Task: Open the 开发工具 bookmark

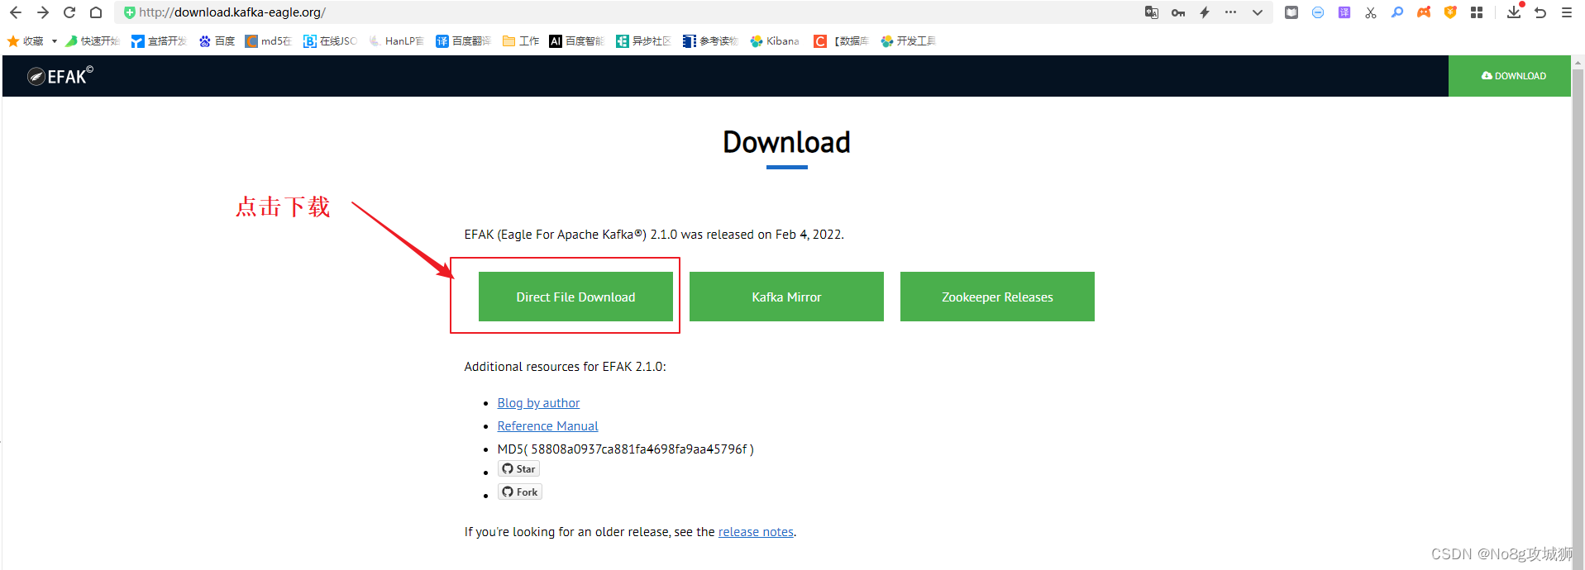Action: (x=908, y=41)
